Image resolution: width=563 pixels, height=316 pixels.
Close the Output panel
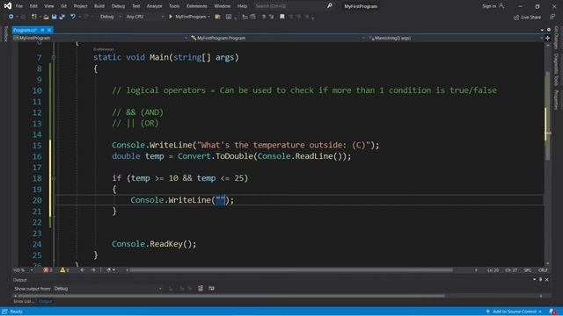tap(547, 279)
